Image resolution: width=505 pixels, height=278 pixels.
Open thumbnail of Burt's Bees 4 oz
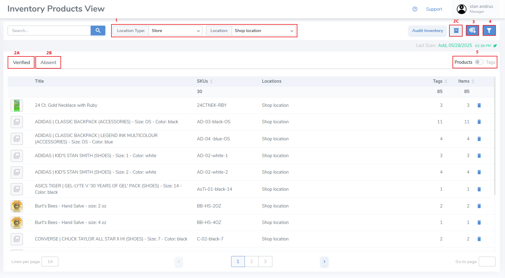pos(17,223)
